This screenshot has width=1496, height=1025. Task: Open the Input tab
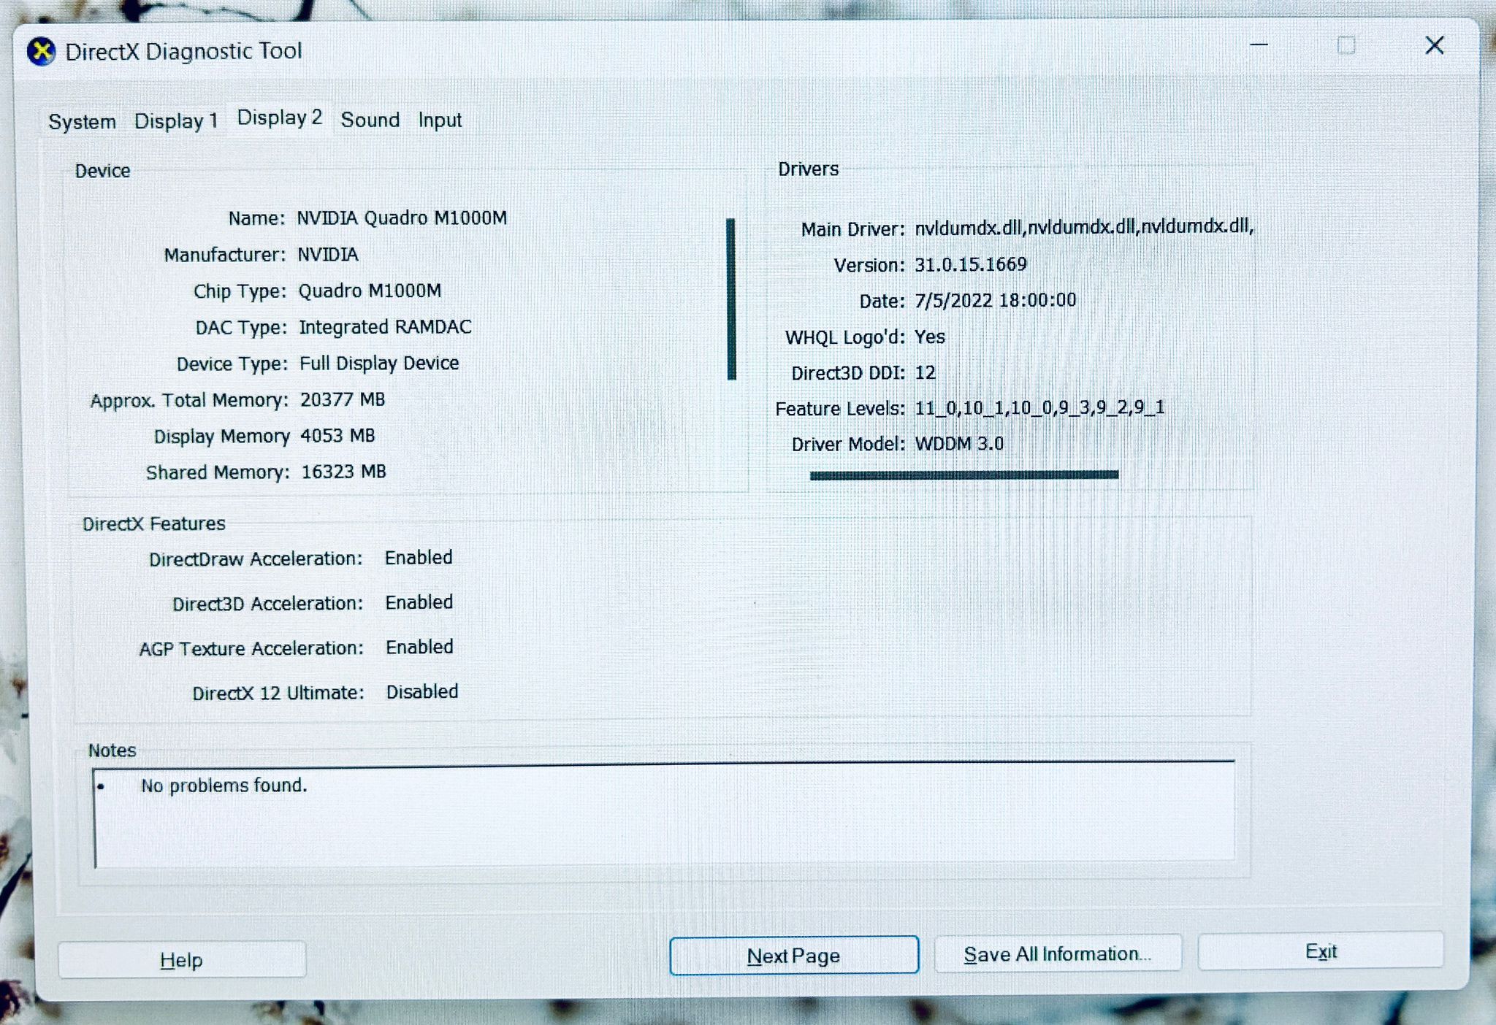[438, 120]
